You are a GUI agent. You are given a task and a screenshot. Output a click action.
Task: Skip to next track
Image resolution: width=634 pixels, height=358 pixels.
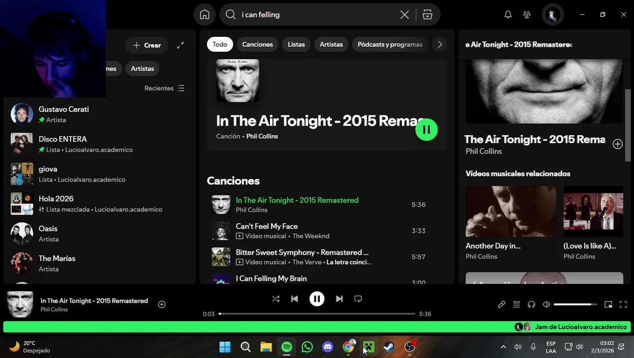339,299
